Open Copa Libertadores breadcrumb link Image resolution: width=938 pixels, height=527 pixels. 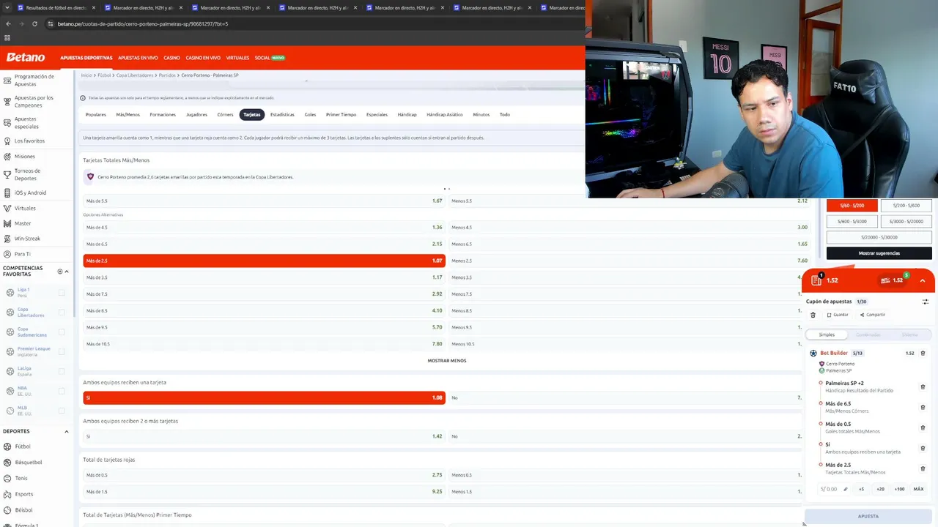[135, 75]
